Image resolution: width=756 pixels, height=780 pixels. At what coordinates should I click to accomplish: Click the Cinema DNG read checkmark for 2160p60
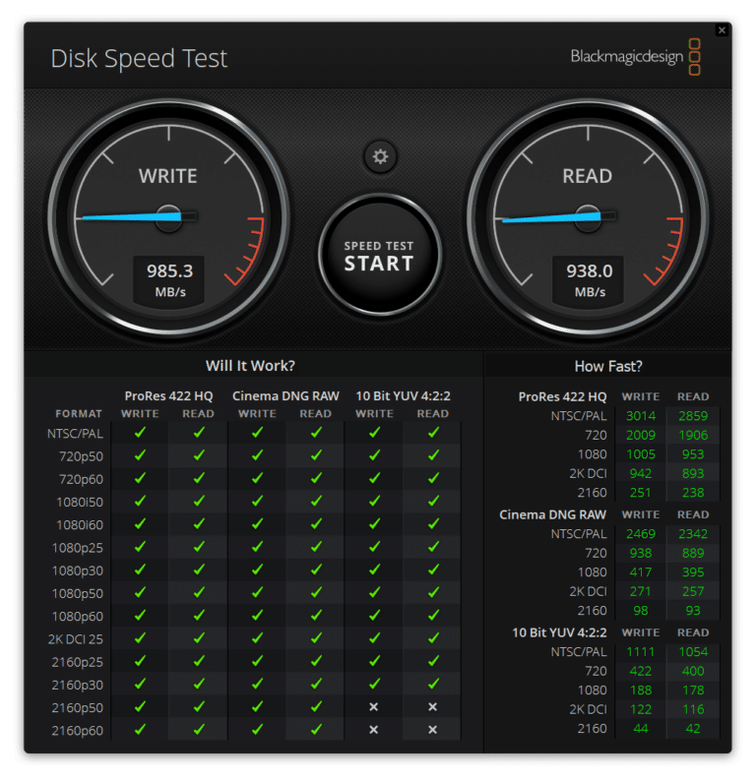click(316, 730)
